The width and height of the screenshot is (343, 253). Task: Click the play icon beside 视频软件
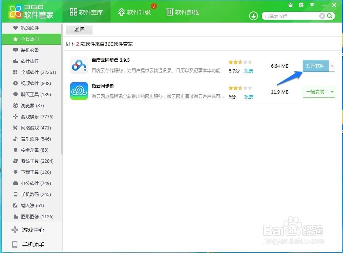click(15, 83)
